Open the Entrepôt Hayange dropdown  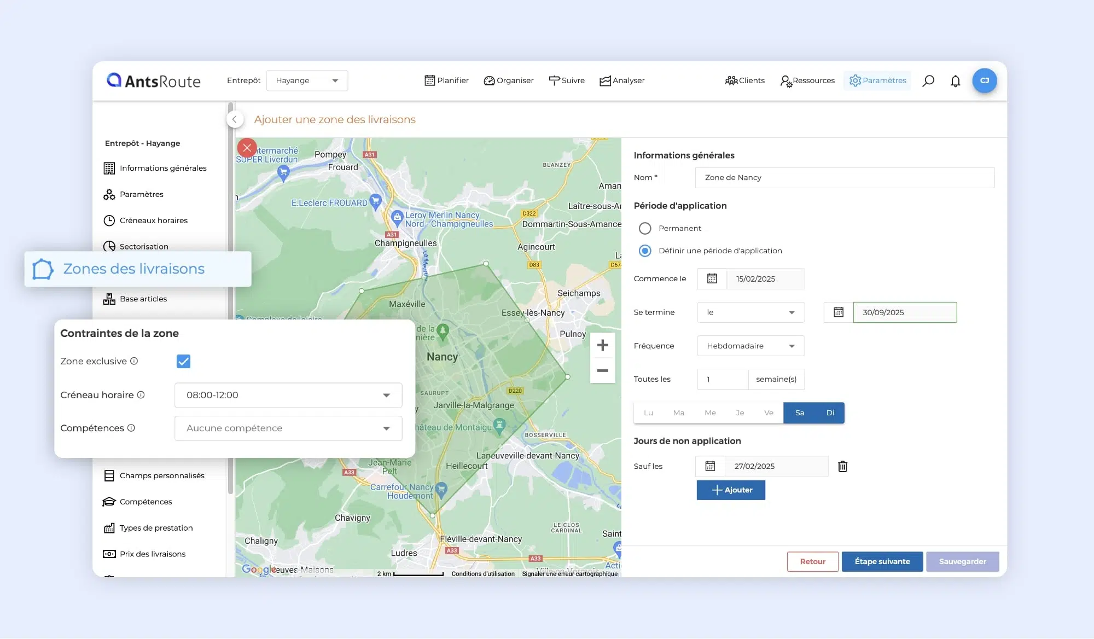(306, 80)
